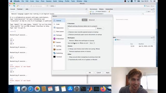Screen dimensions: 166x93
Task: Open Calendar from the Dock
Action: (50, 89)
